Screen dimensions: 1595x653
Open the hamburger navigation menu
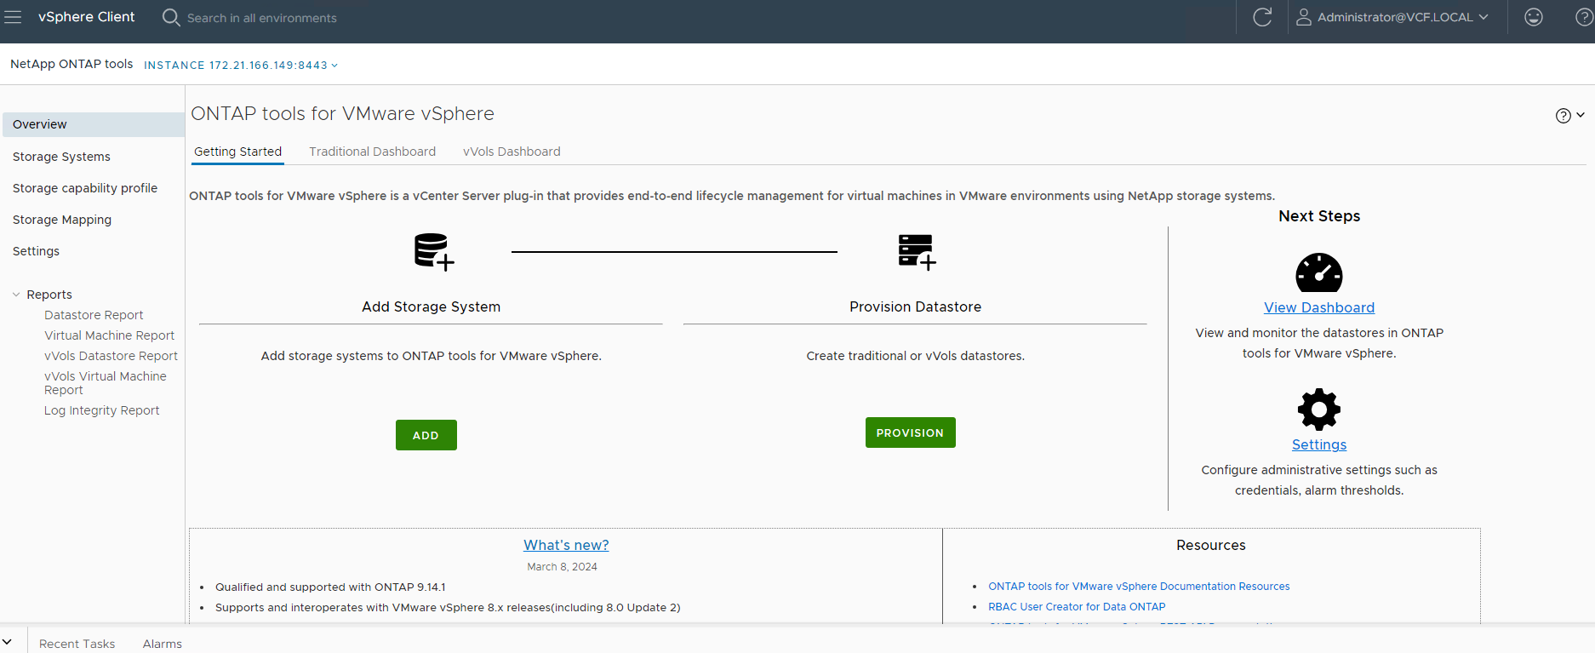pyautogui.click(x=13, y=17)
